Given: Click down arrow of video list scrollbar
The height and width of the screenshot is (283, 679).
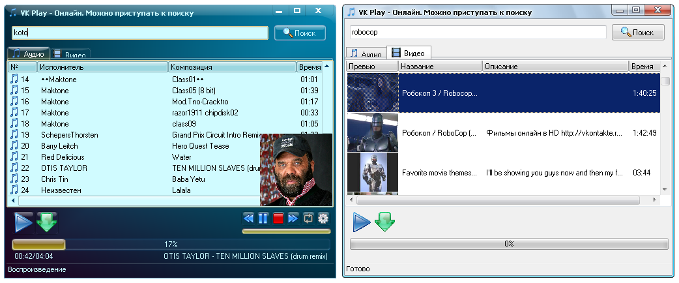Looking at the screenshot, I should coord(665,189).
